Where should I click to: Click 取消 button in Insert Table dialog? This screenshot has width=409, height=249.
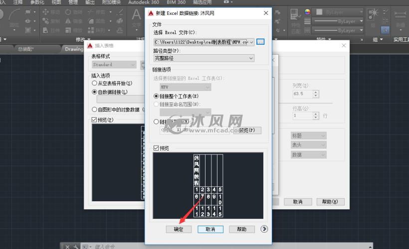click(x=298, y=202)
